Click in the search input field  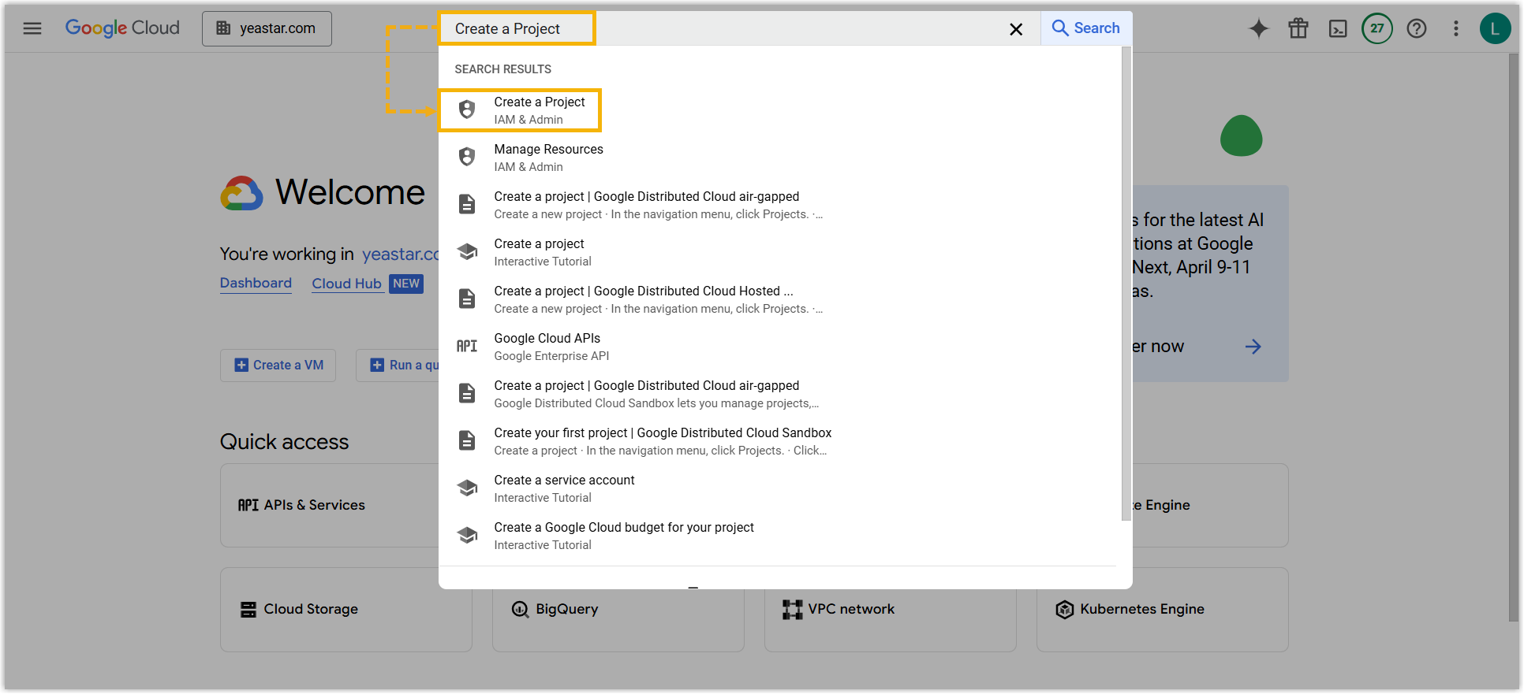point(789,29)
